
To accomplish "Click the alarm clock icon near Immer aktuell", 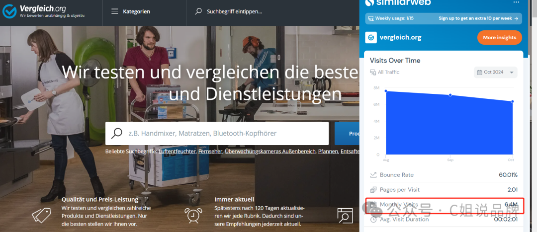I will click(x=192, y=214).
